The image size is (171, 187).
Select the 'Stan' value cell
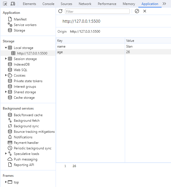(x=148, y=46)
